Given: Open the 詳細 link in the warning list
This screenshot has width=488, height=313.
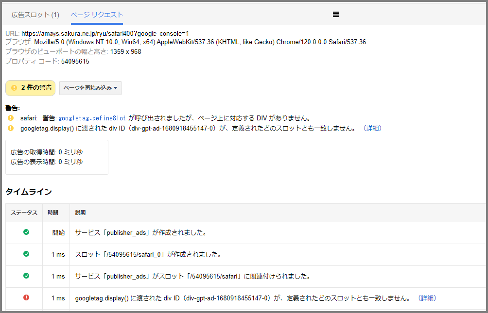Looking at the screenshot, I should point(372,128).
